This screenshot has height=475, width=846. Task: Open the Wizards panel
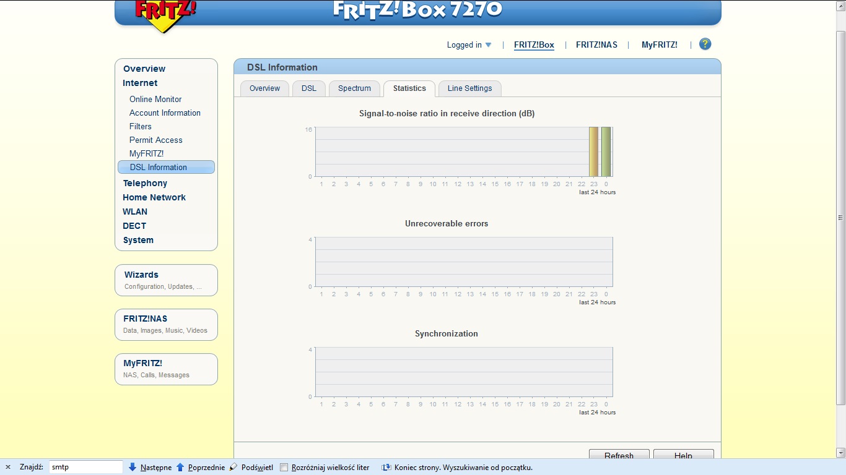(166, 280)
